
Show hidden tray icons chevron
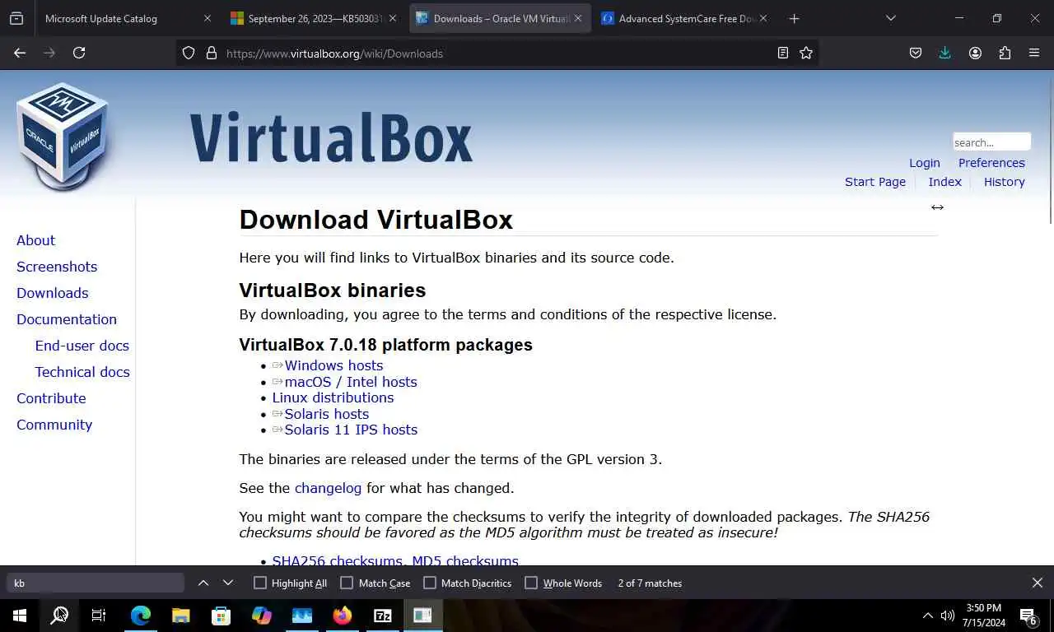point(927,616)
